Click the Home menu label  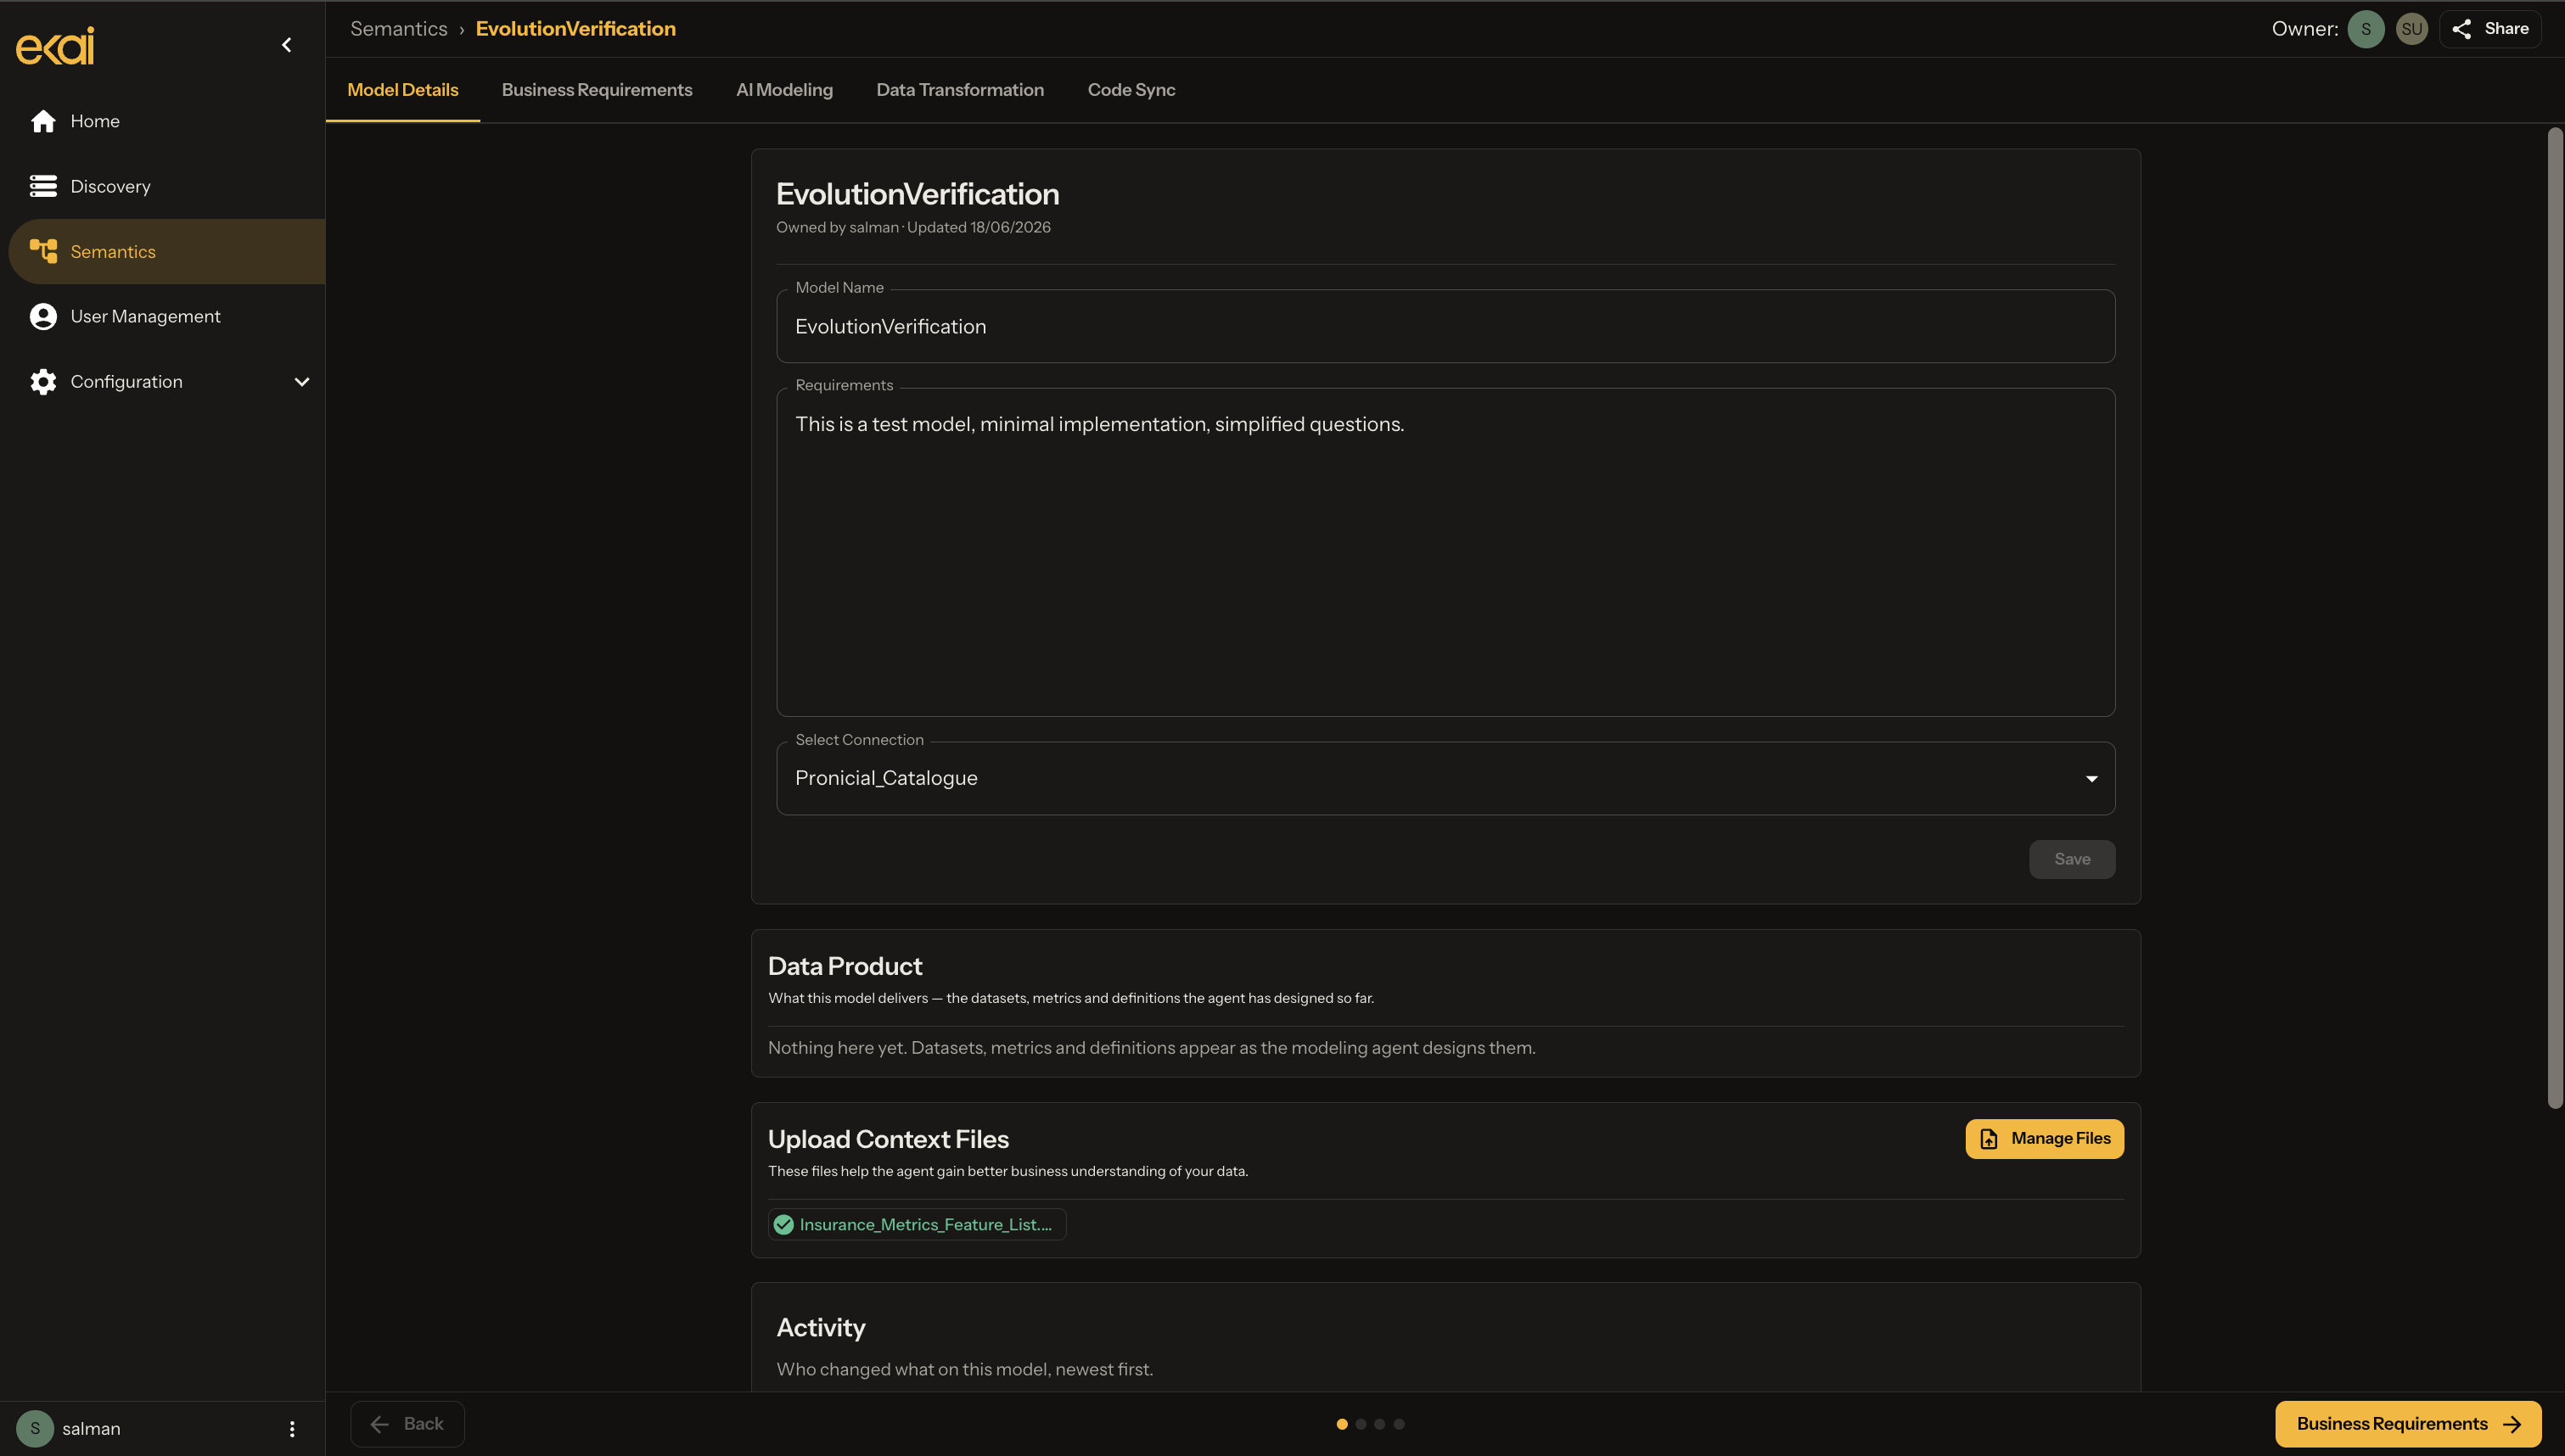pyautogui.click(x=95, y=121)
